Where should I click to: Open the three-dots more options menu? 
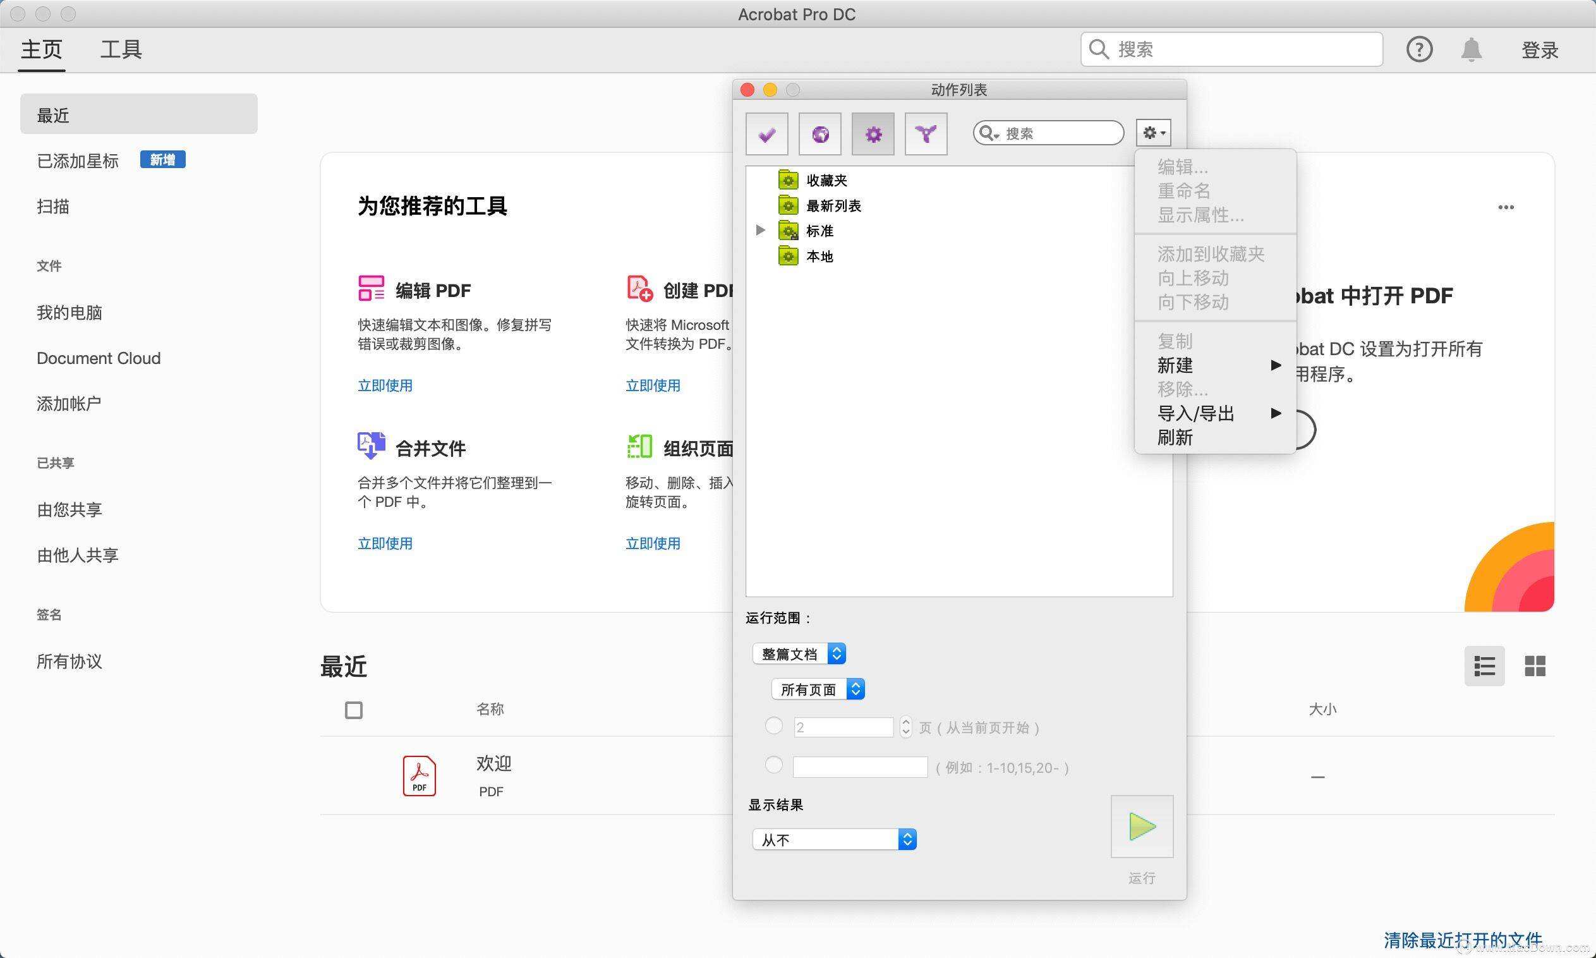1506,207
